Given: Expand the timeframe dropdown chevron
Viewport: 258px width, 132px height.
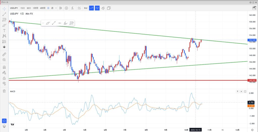Looking at the screenshot, I should [x=56, y=8].
